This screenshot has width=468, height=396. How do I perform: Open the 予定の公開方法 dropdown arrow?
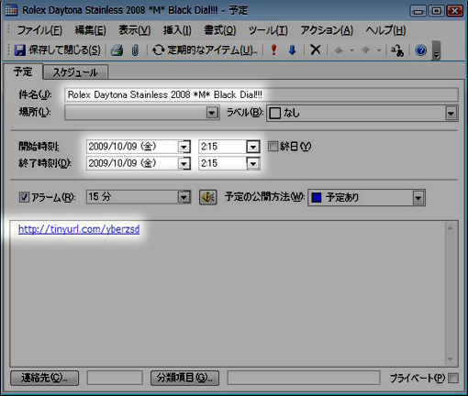tap(418, 198)
